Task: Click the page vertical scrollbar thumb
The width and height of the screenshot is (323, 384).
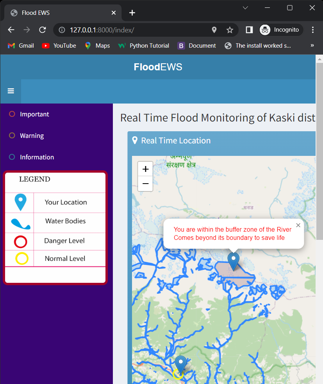Action: [319, 151]
